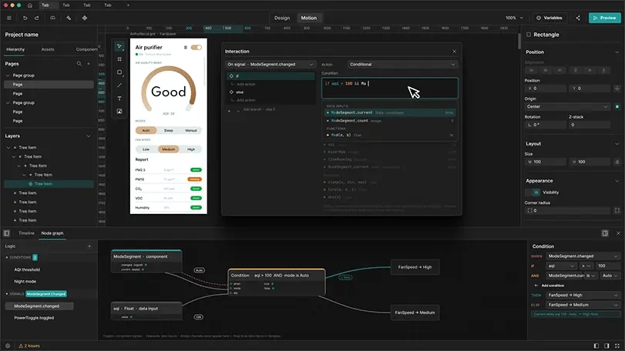The height and width of the screenshot is (351, 625).
Task: Select ModeSegment.changed in Signals list
Action: point(39,306)
